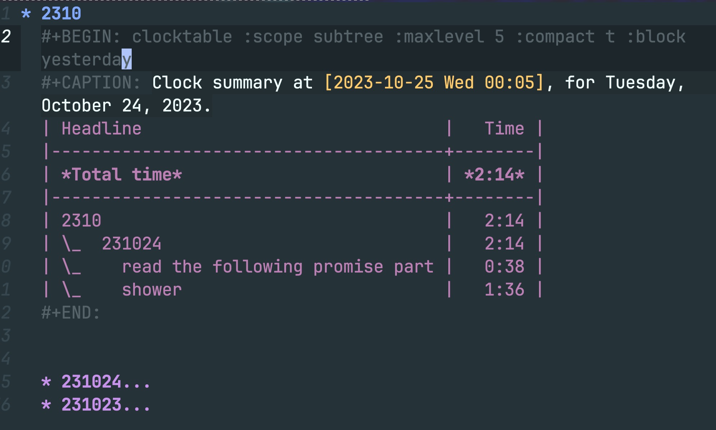
Task: Click line number 2 in the gutter
Action: 6,37
